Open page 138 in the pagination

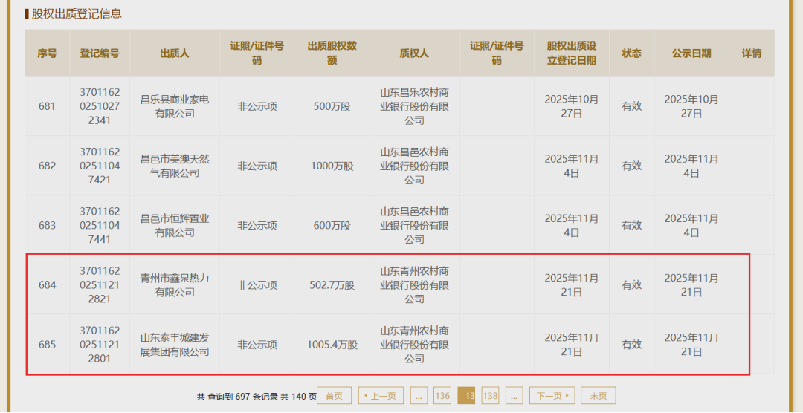coord(490,396)
